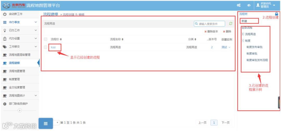Select 全部流程 in the tree
Viewport: 281px width, 131px height.
(247, 28)
